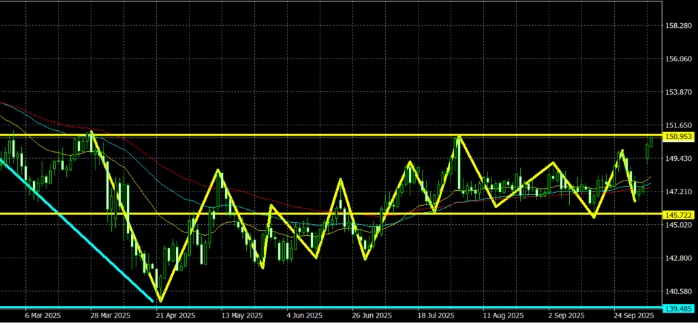The width and height of the screenshot is (698, 323).
Task: Click the 142.800 price scale value
Action: [678, 258]
